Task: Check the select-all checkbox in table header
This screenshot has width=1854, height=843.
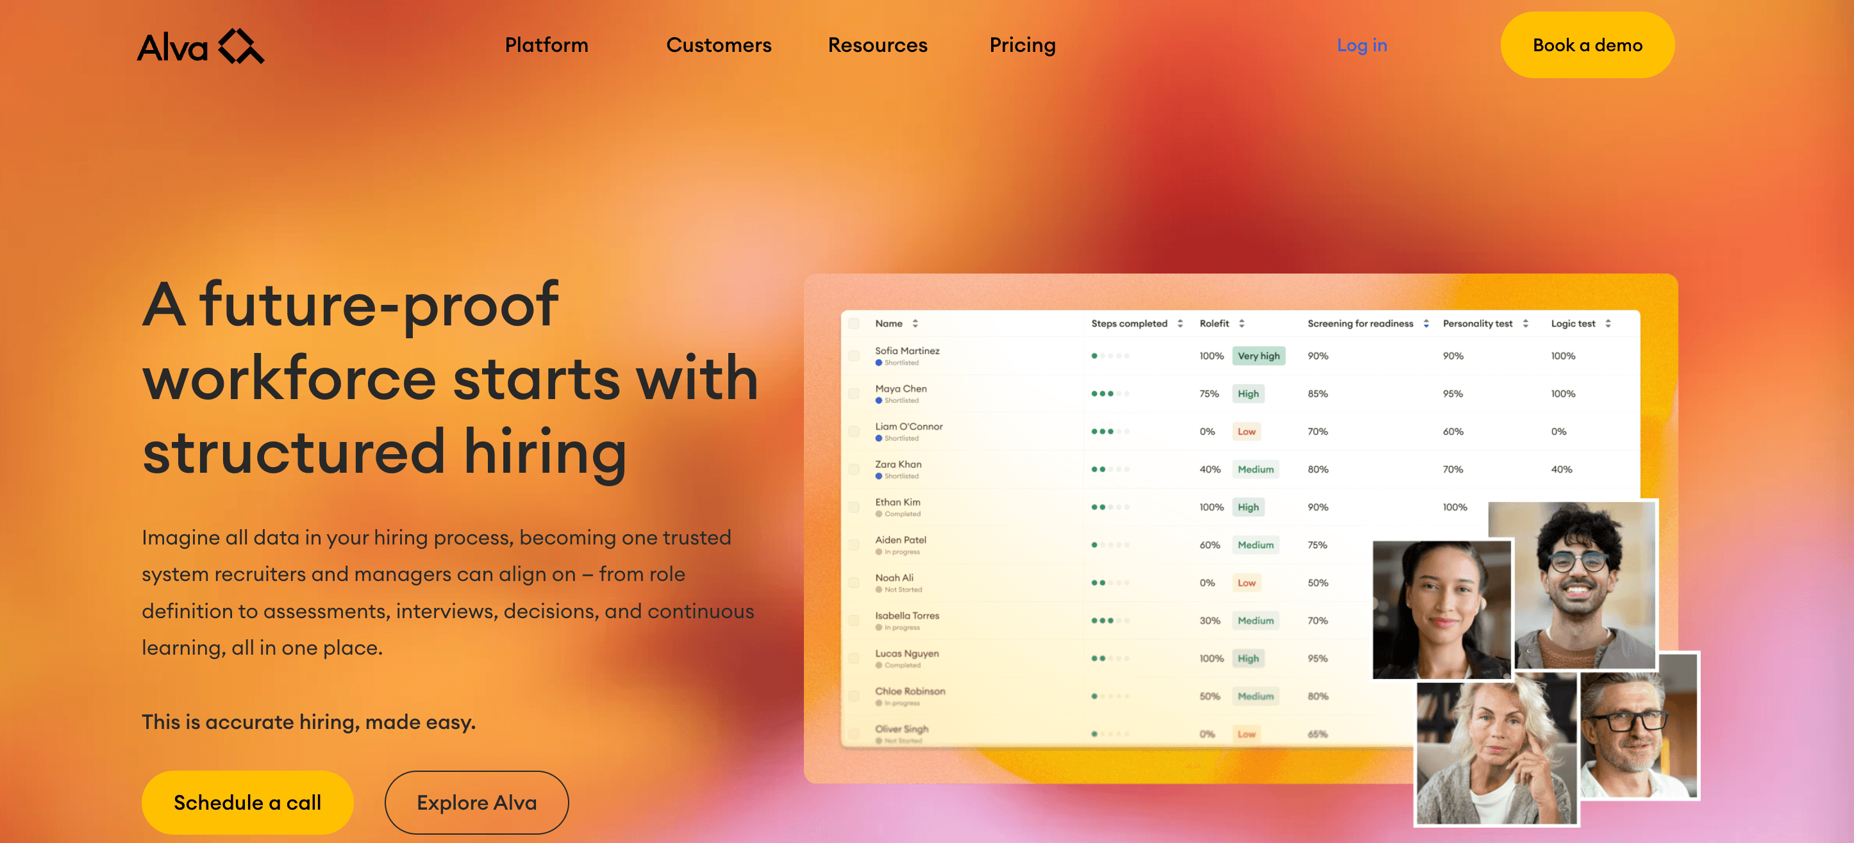Action: [853, 323]
